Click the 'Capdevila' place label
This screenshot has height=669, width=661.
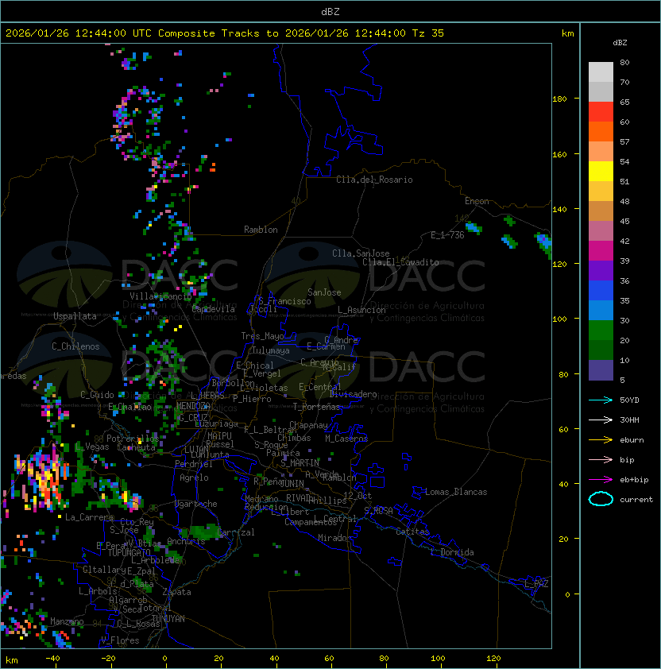click(x=214, y=309)
